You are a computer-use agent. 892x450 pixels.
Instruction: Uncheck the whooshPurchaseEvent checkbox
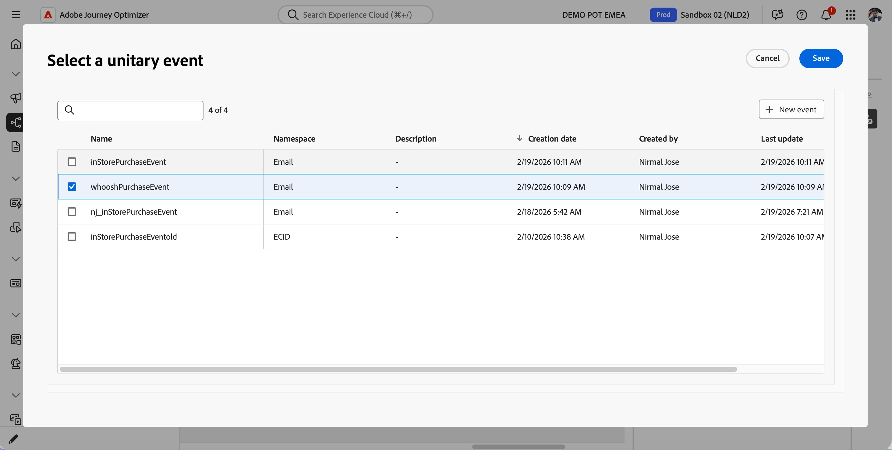point(72,187)
